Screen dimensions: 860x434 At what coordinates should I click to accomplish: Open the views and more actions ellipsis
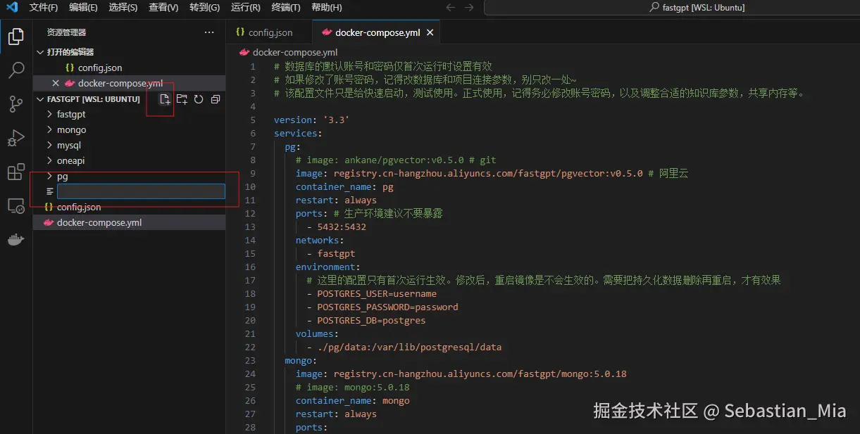pyautogui.click(x=208, y=32)
